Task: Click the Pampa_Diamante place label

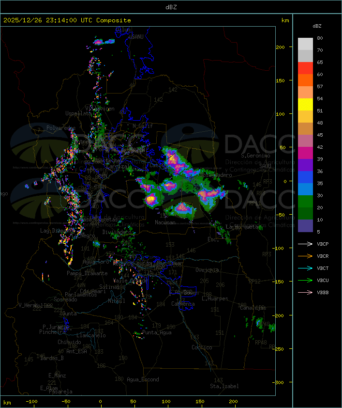Action: pos(87,273)
